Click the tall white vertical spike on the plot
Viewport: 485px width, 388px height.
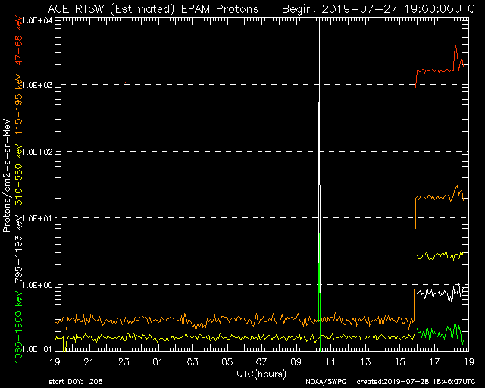click(319, 152)
